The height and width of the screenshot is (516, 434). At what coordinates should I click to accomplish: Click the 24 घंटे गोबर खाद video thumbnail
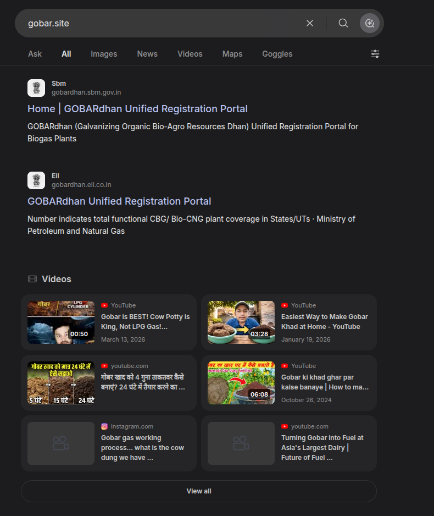[x=61, y=383]
